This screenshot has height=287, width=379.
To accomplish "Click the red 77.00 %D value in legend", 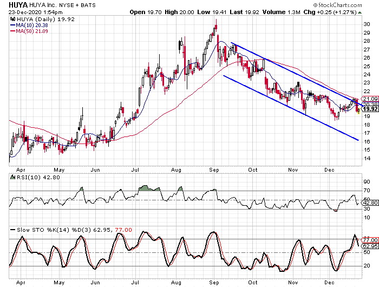I will 123,230.
